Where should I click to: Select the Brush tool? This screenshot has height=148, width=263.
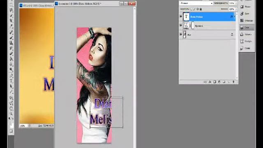pyautogui.click(x=11, y=37)
